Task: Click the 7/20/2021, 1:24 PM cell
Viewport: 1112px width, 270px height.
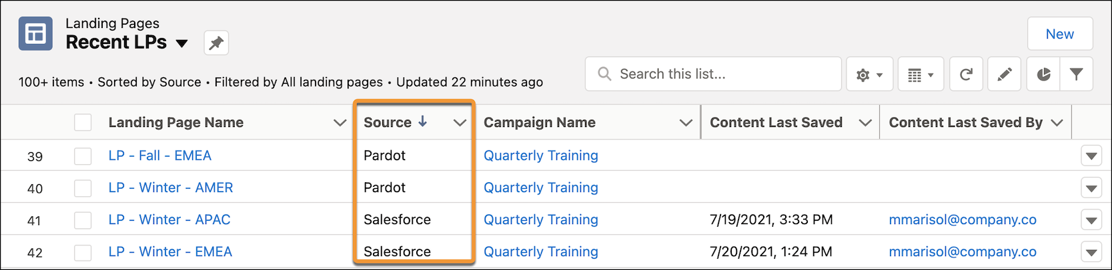Action: coord(771,251)
